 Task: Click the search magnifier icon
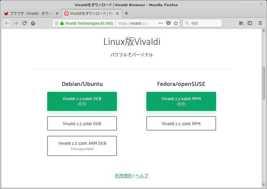click(187, 23)
